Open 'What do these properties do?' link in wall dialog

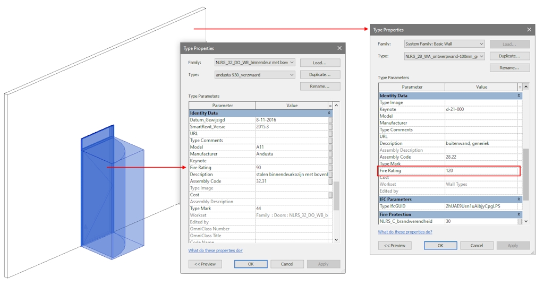tap(405, 232)
